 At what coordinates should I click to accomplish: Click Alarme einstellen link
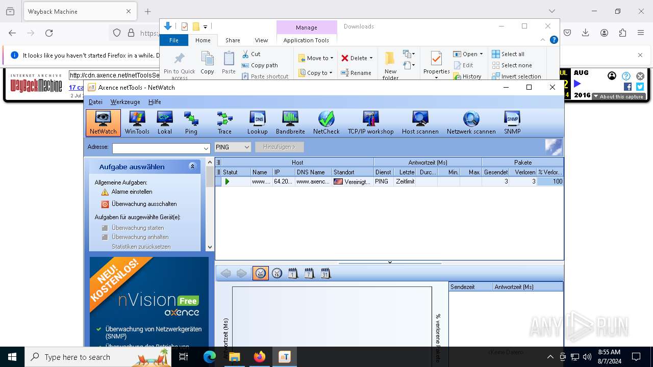point(132,192)
